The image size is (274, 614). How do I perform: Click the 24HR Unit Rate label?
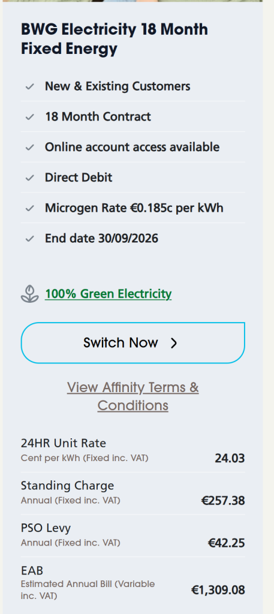pyautogui.click(x=64, y=443)
